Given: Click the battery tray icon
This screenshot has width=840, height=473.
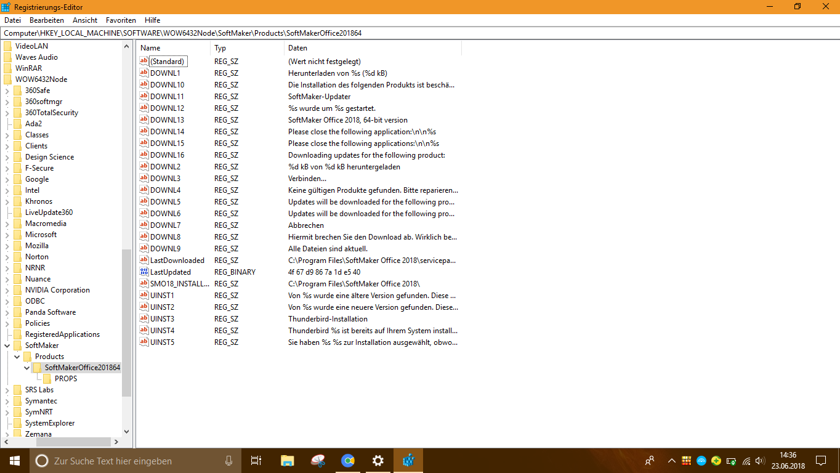Looking at the screenshot, I should tap(731, 461).
